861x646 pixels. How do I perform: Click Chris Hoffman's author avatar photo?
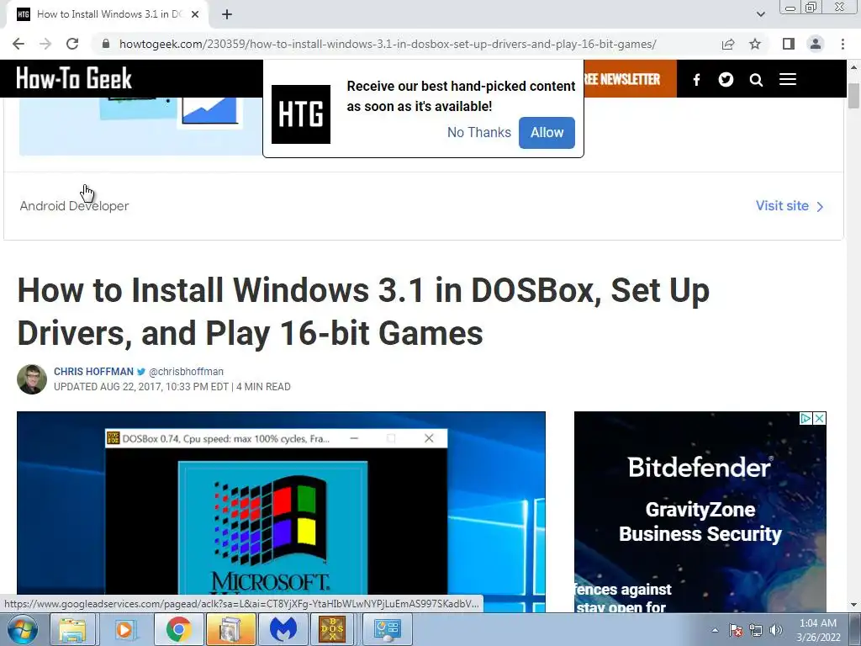click(x=32, y=379)
